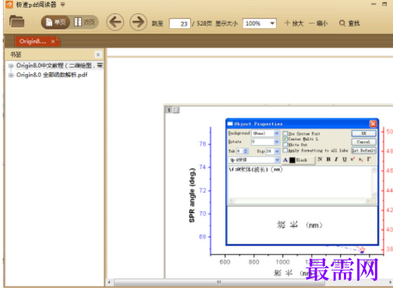Expand Origin8.0中文教程 bookmark node
393x294 pixels.
[x=11, y=66]
